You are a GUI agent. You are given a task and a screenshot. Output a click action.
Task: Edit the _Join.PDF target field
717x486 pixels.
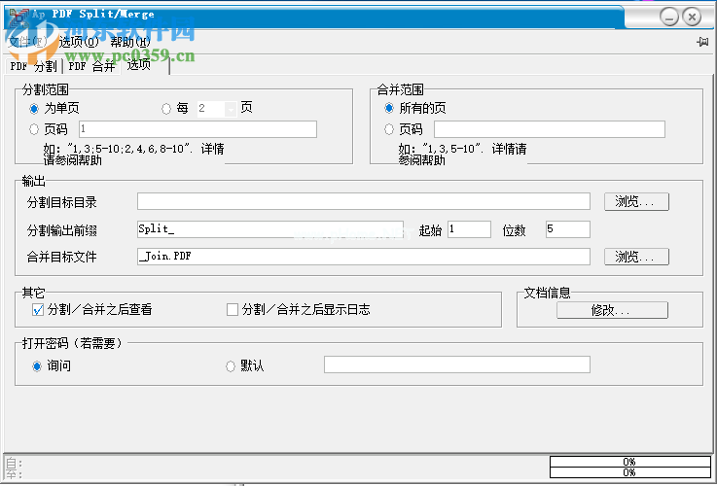coord(364,257)
